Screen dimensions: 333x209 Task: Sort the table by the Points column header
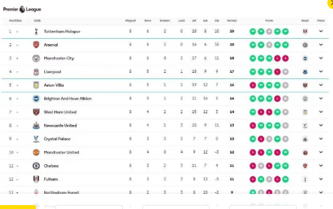point(232,21)
